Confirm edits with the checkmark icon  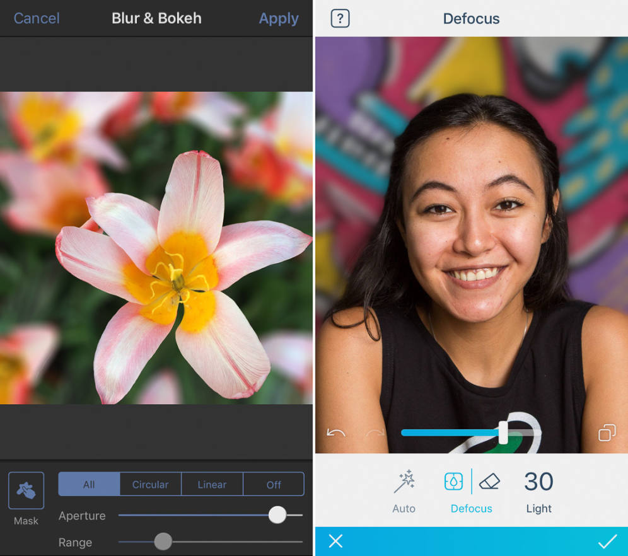point(606,541)
